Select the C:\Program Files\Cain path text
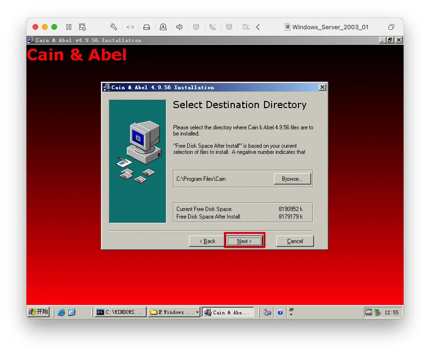 pyautogui.click(x=201, y=179)
